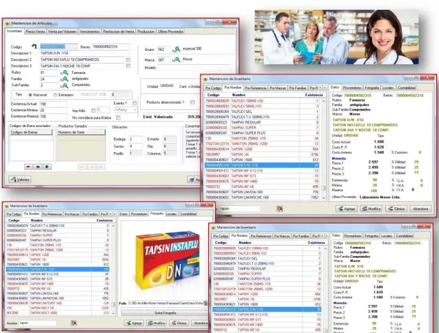The height and width of the screenshot is (333, 439).
Task: Click list scrollbar down arrow in upper-right Inventario window
Action: pyautogui.click(x=324, y=198)
